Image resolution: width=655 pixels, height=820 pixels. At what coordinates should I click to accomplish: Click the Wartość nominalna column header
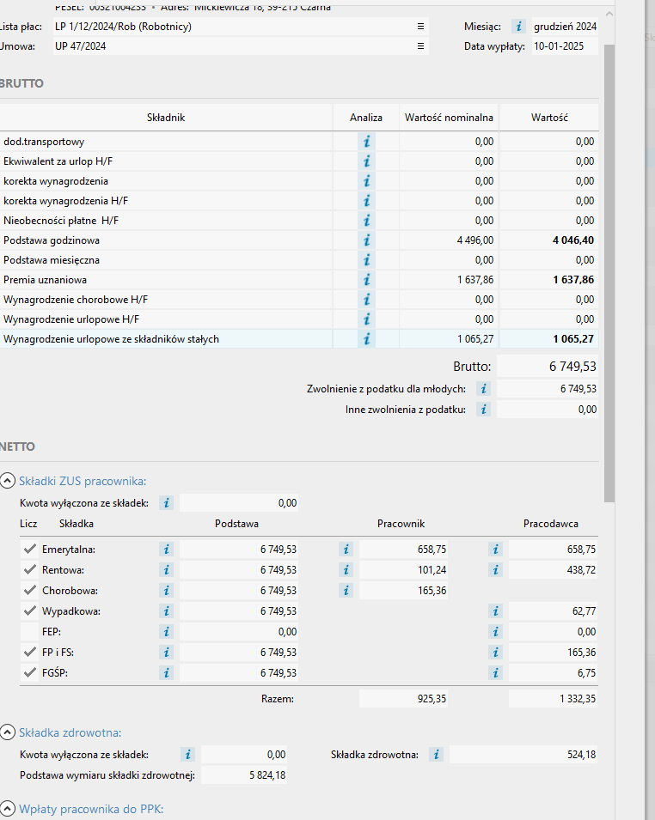pyautogui.click(x=449, y=118)
